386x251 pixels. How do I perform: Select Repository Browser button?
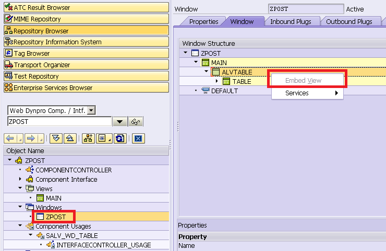pos(86,31)
